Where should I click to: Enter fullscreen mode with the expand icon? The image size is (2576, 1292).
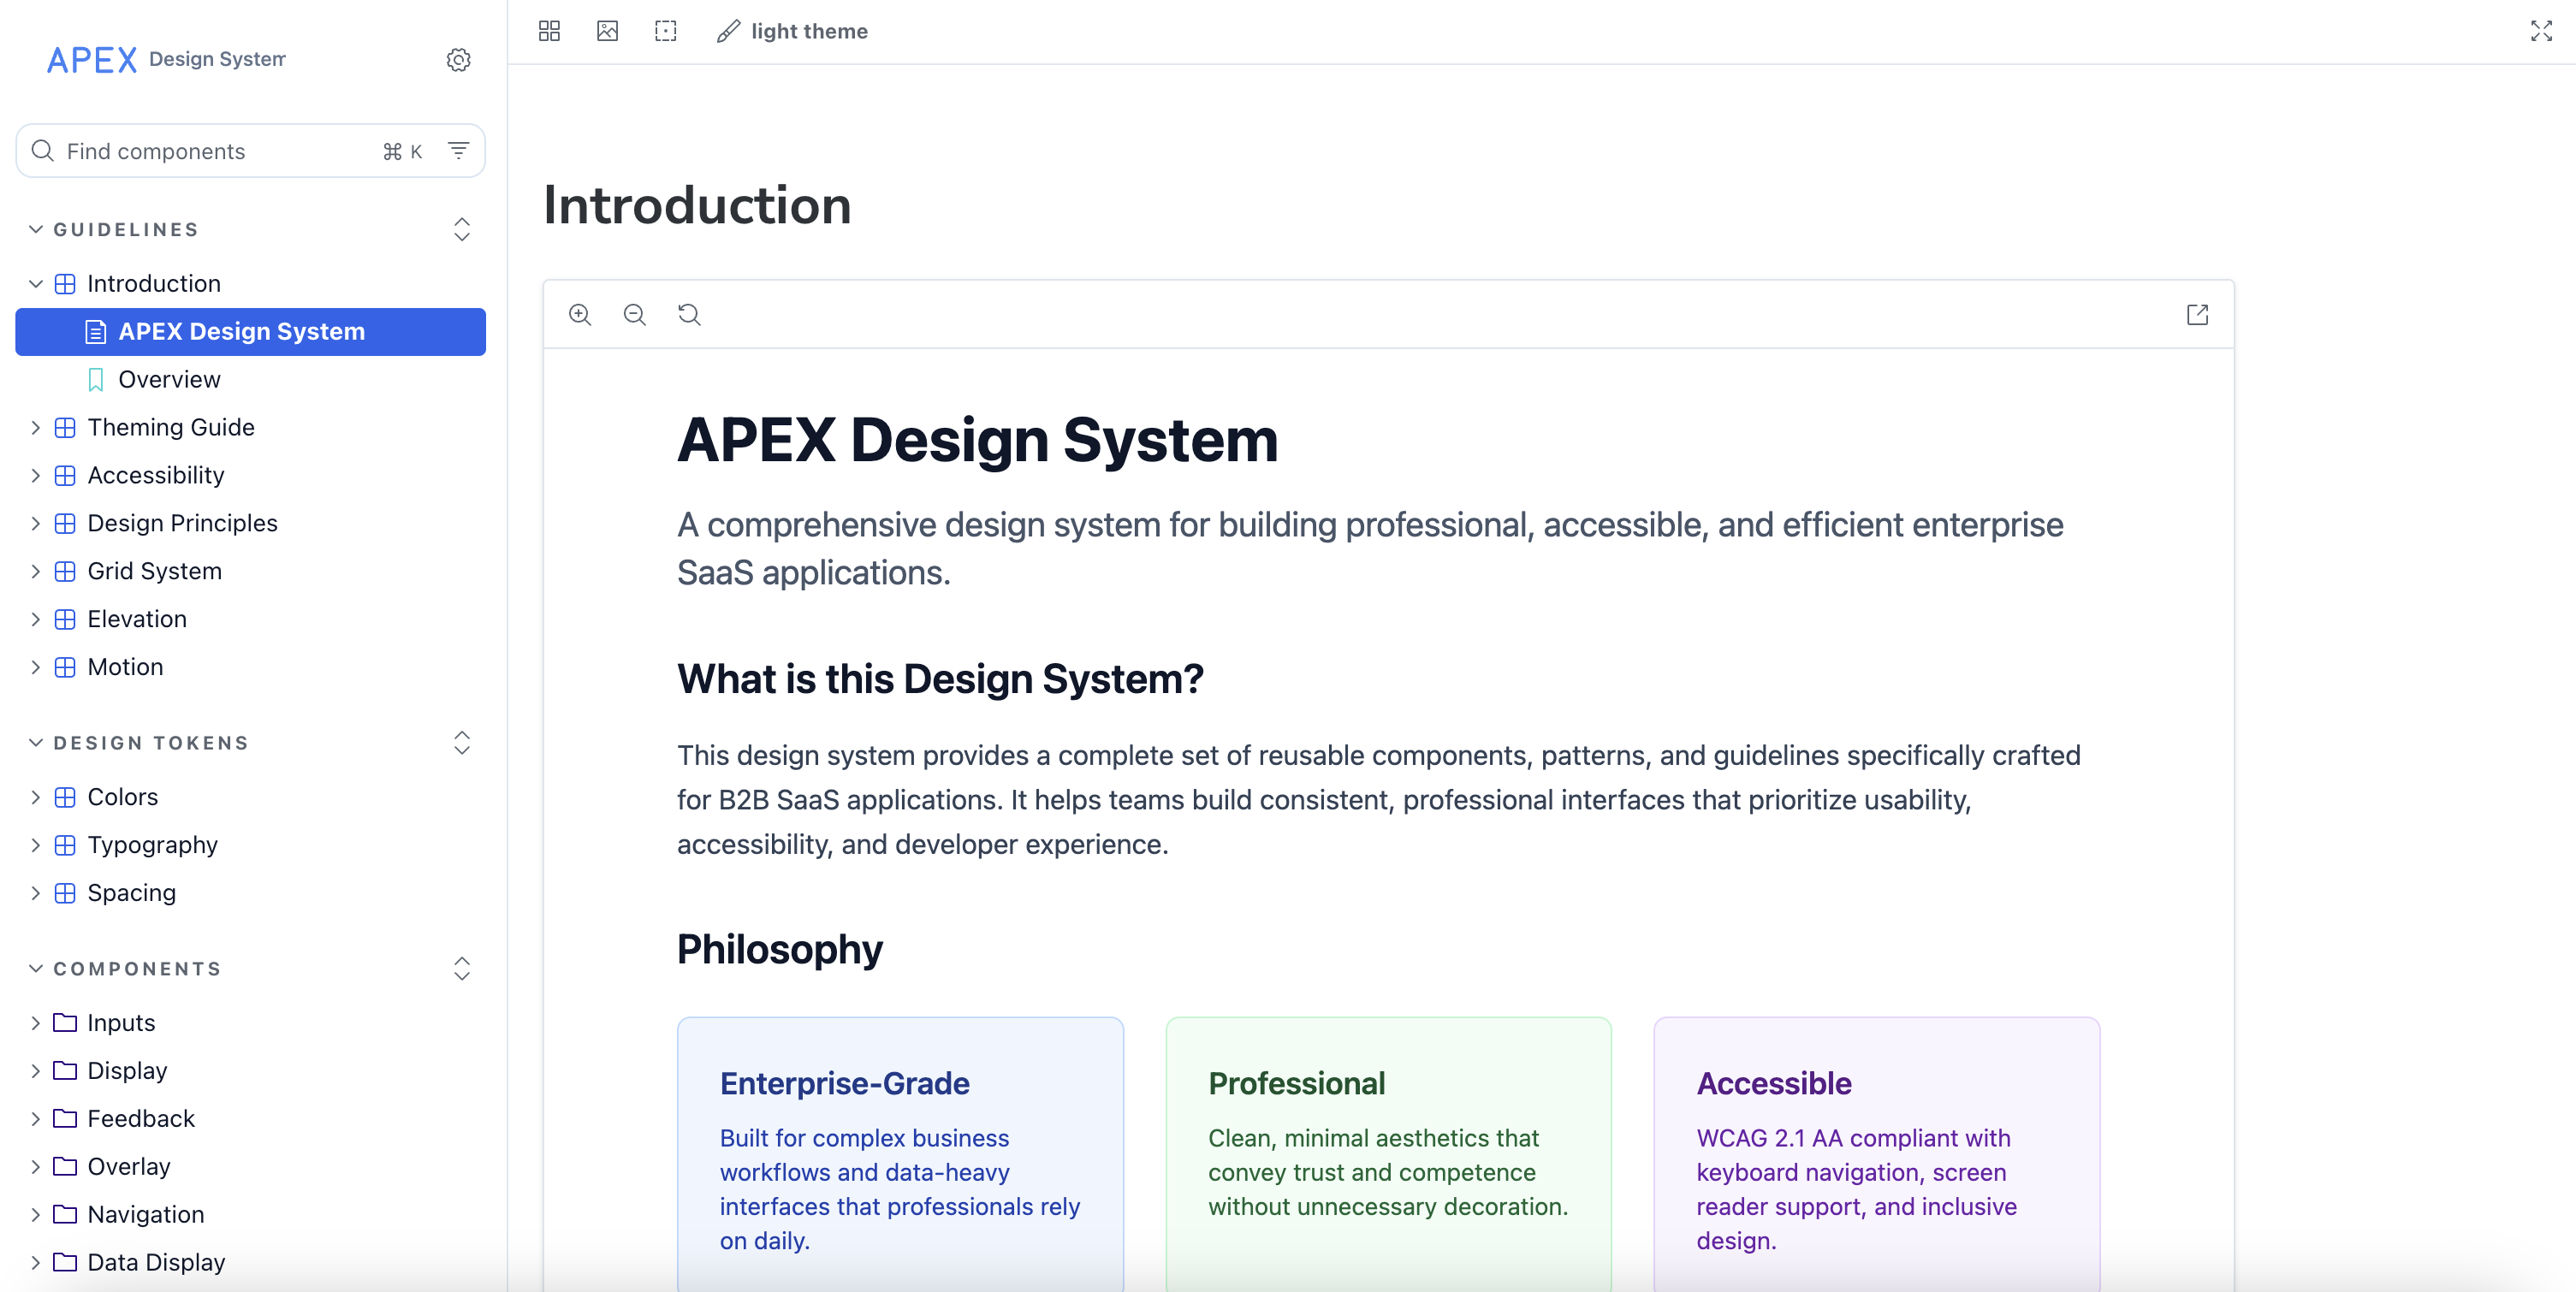pos(2541,31)
